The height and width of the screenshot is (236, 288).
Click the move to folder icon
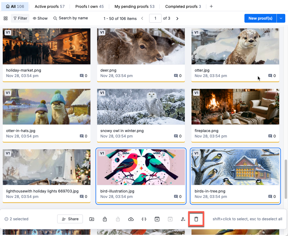(92, 219)
